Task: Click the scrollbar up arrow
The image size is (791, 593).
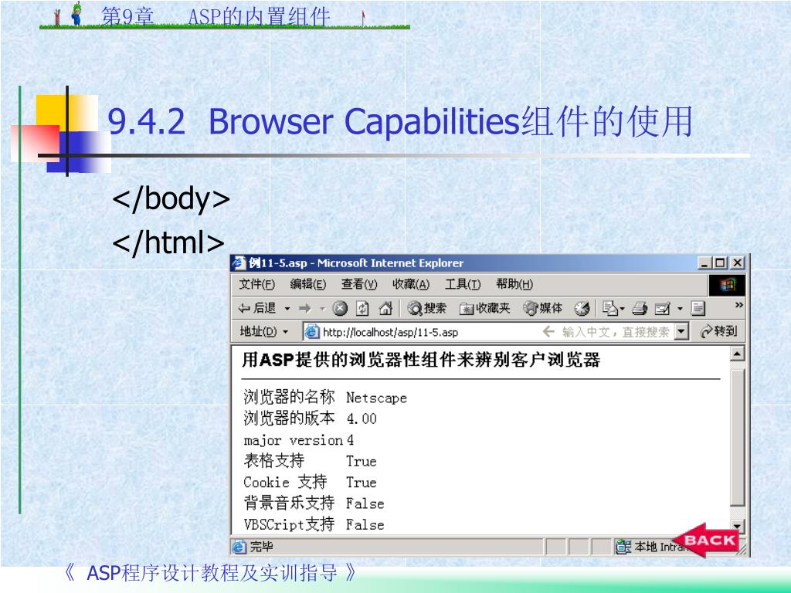Action: (x=737, y=354)
